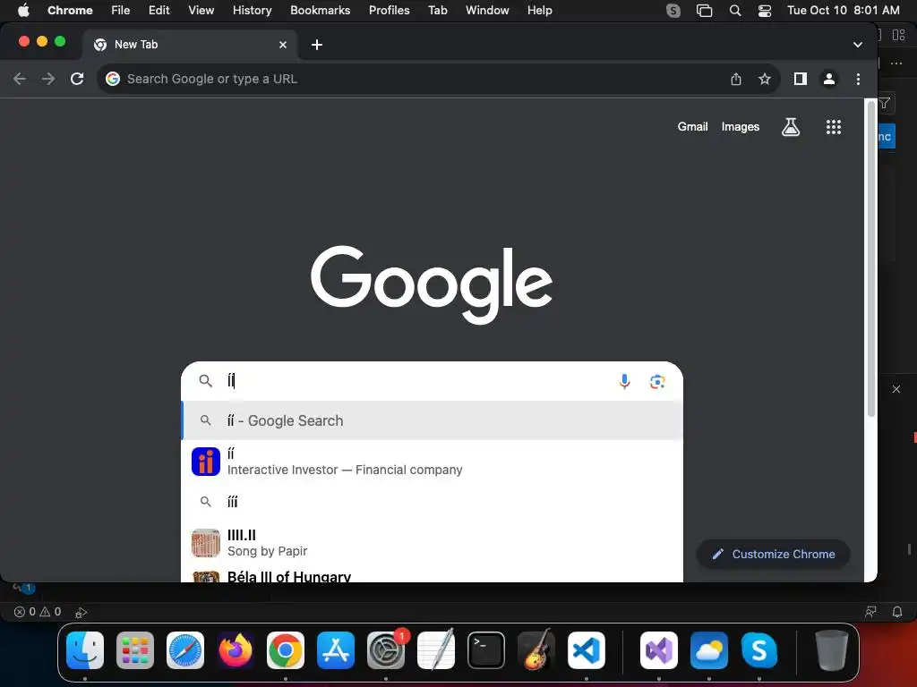This screenshot has height=687, width=917.
Task: Open the Apple menu
Action: click(x=23, y=11)
